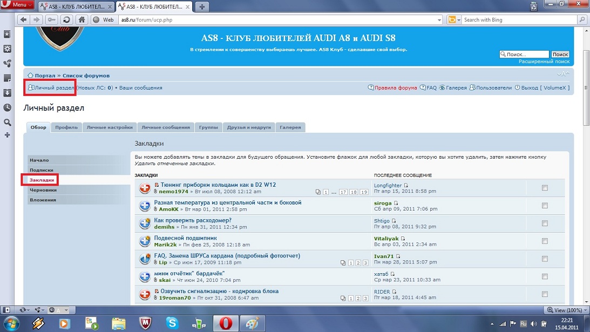Screen dimensions: 590x332
Task: Click the Home button in the toolbar
Action: [82, 19]
